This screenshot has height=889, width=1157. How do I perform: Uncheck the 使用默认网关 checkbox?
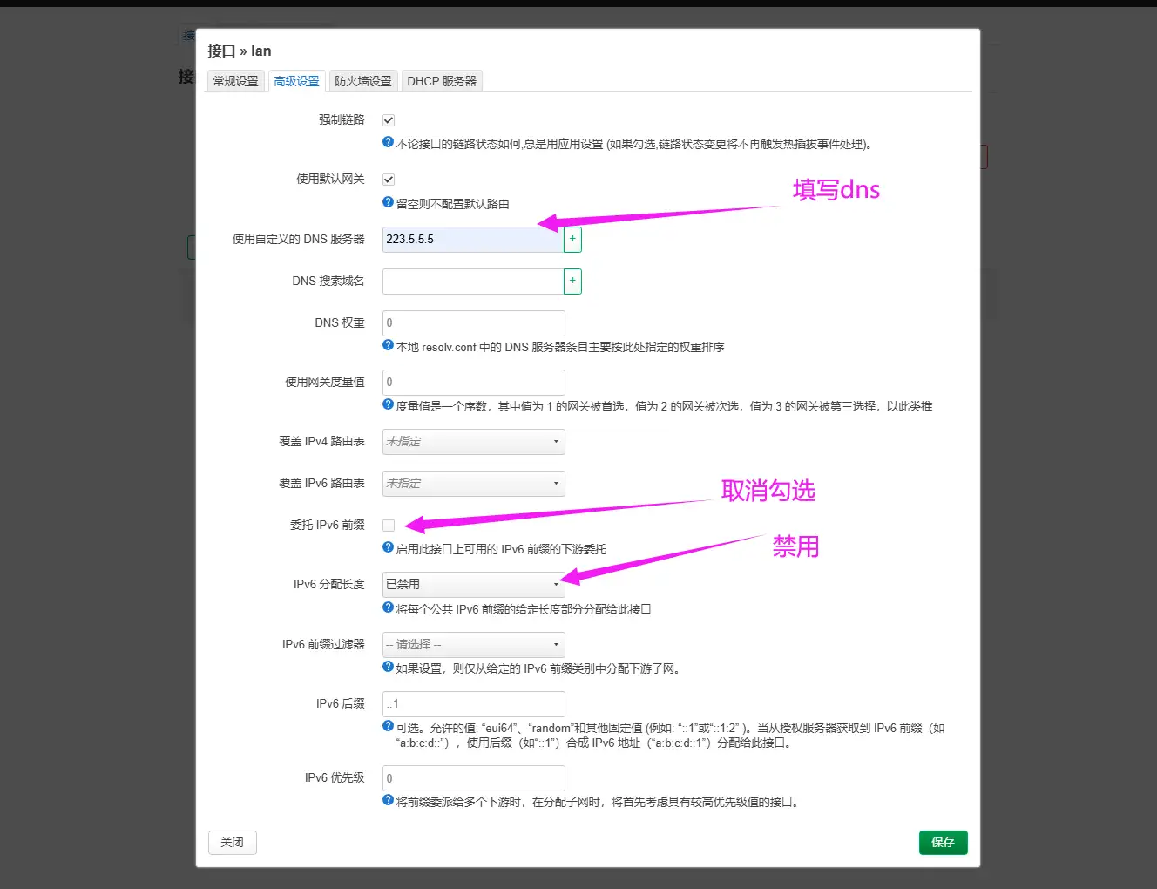[x=388, y=179]
